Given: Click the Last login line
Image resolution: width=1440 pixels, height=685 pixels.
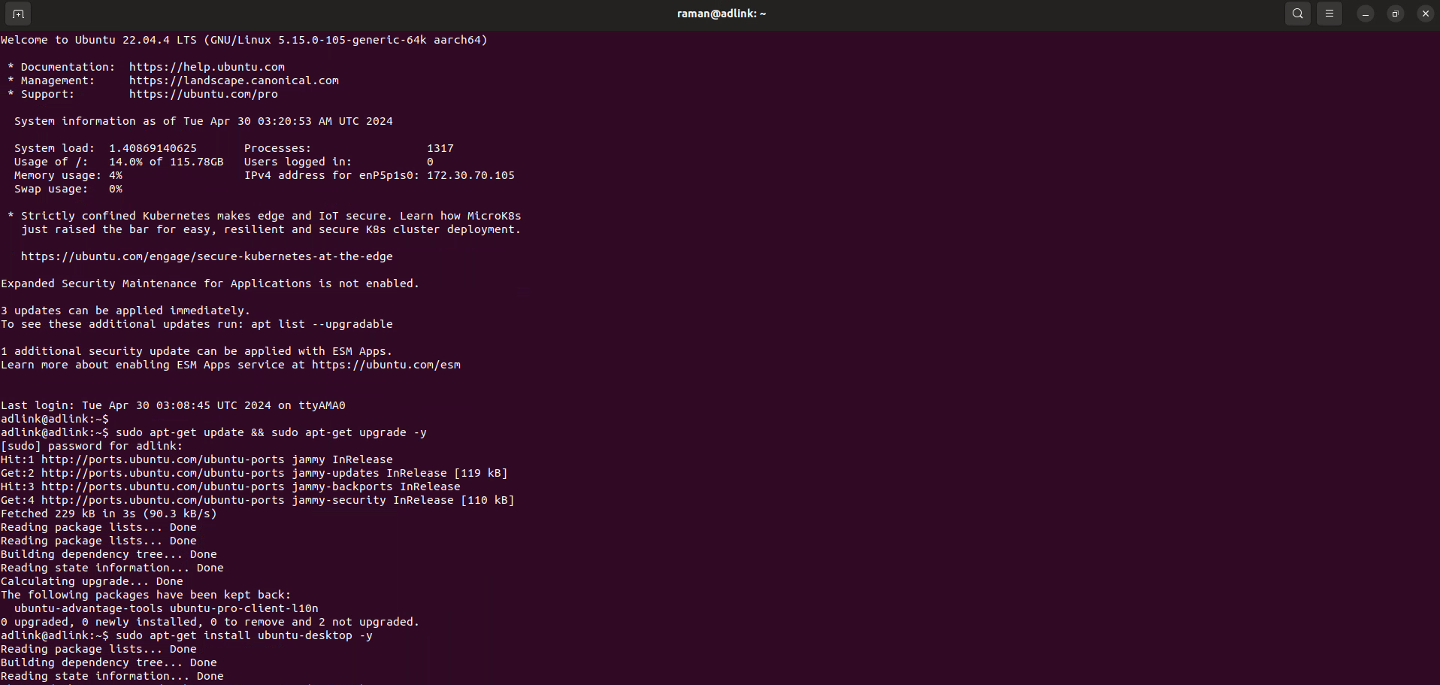Looking at the screenshot, I should pos(173,405).
